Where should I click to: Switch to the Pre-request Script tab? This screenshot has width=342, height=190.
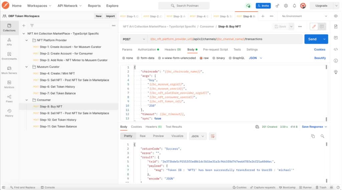[x=215, y=49]
